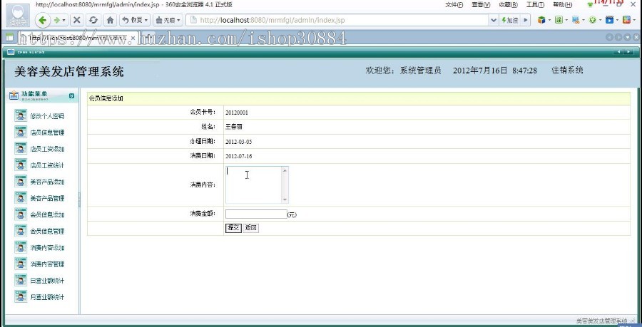Open the 查看(V) menu
The image size is (642, 327).
481,4
